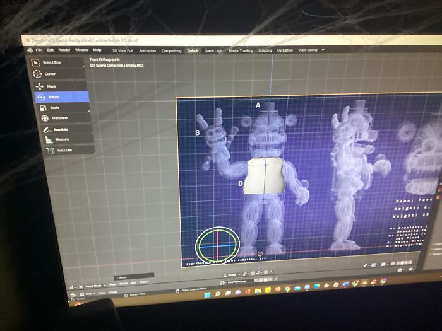Open the Object Mode dropdown
This screenshot has height=331, width=442.
point(92,286)
